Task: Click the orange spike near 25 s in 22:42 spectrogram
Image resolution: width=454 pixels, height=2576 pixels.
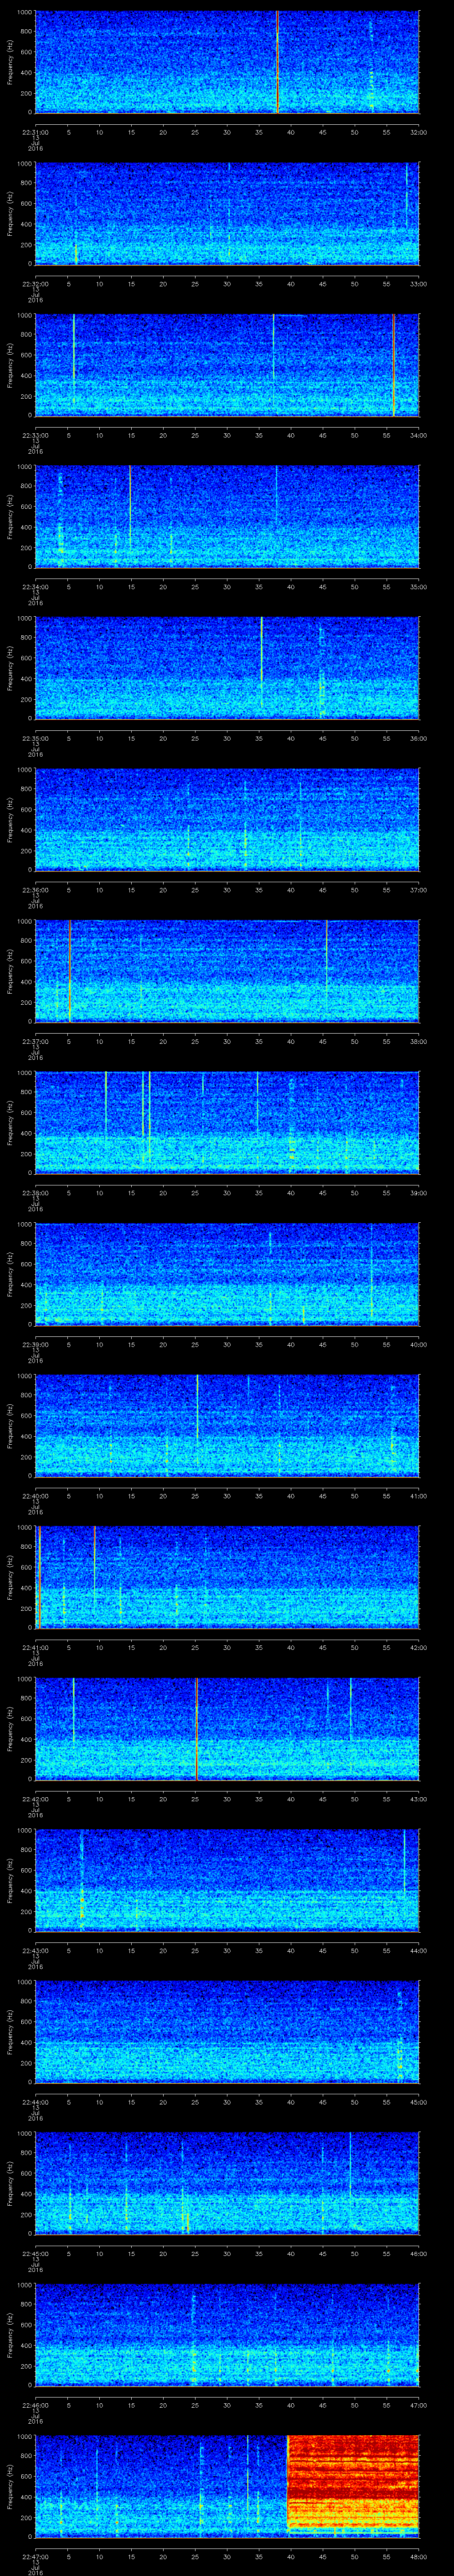Action: 196,1729
